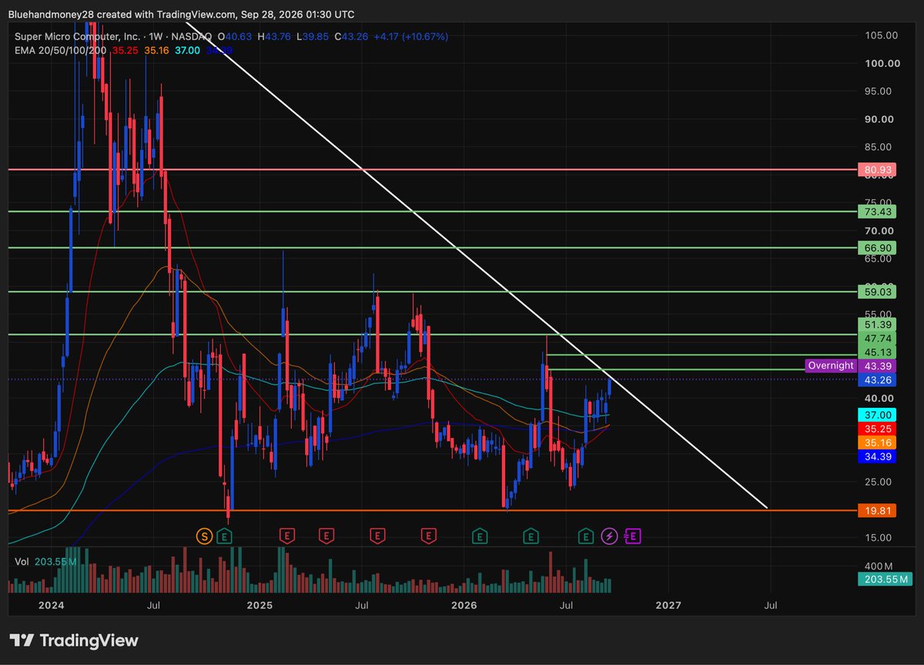Click the EMA 20/50/100/200 indicator legend

[61, 50]
